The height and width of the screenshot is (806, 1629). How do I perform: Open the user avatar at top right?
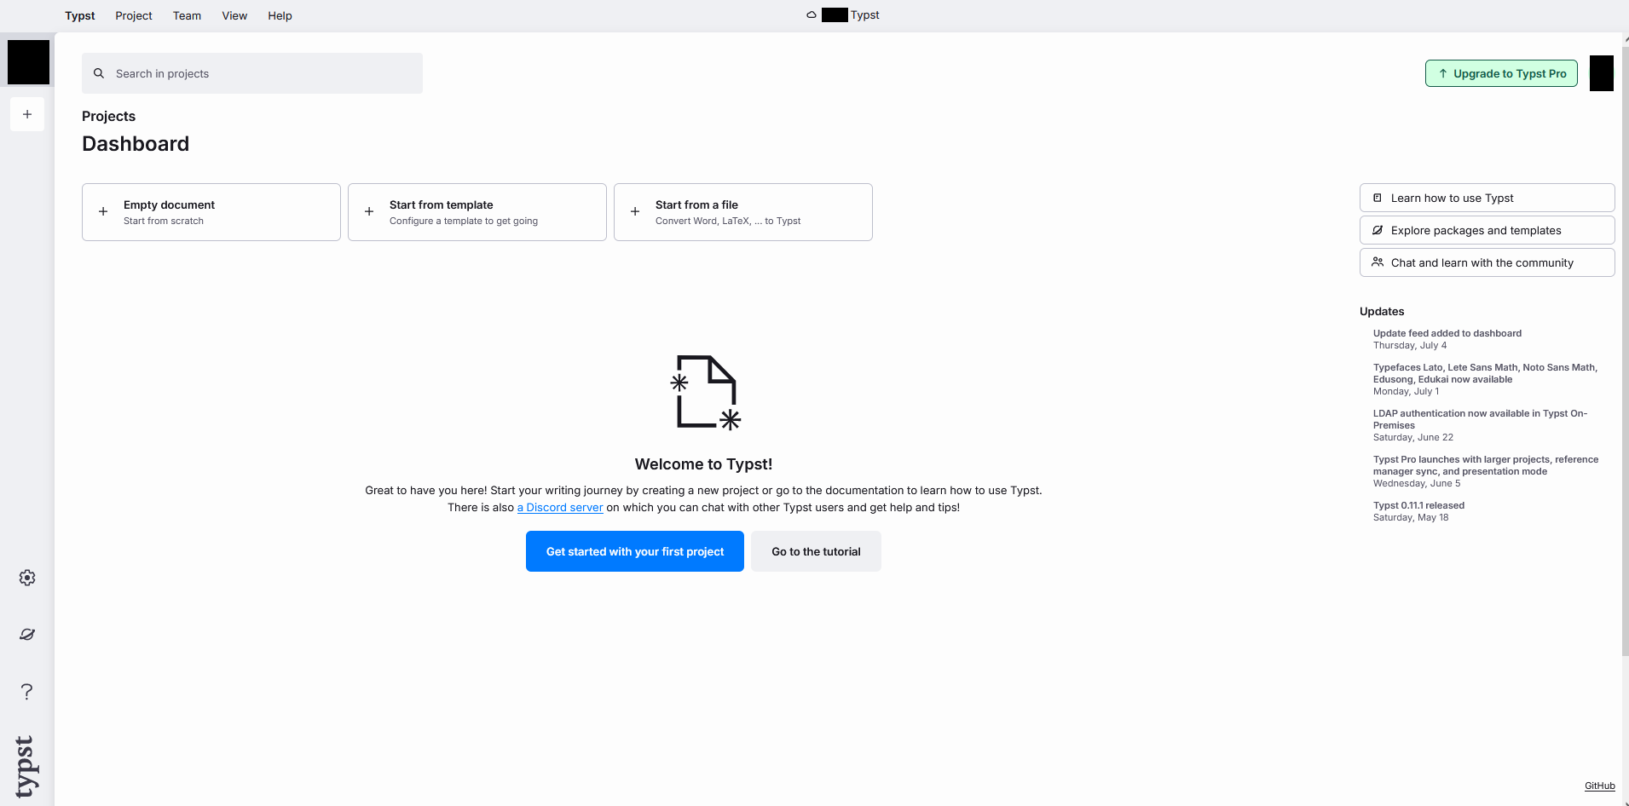click(x=1602, y=73)
